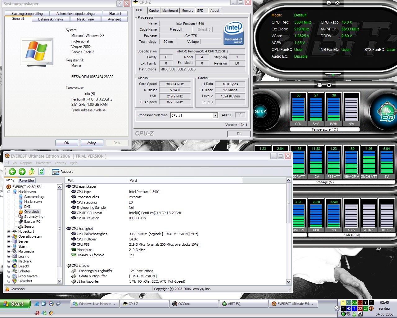Click the green Back arrow in EVEREST toolbar

12,172
